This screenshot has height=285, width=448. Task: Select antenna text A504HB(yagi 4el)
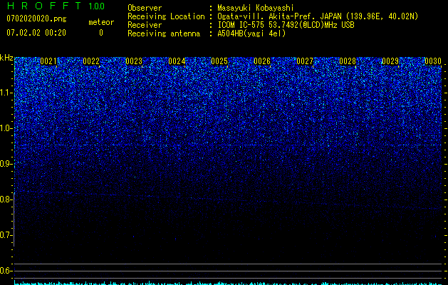251,33
